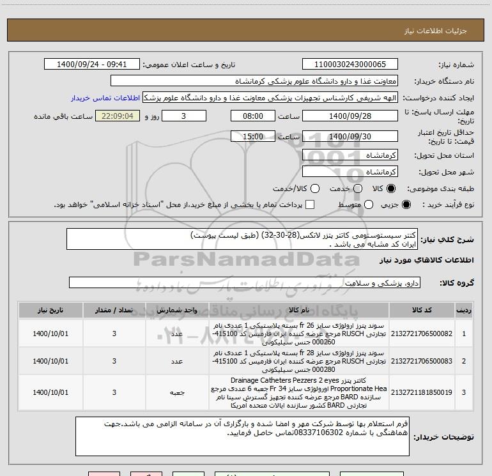The width and height of the screenshot is (492, 476).
Task: Click quantity 3 in row 2
Action: click(114, 361)
